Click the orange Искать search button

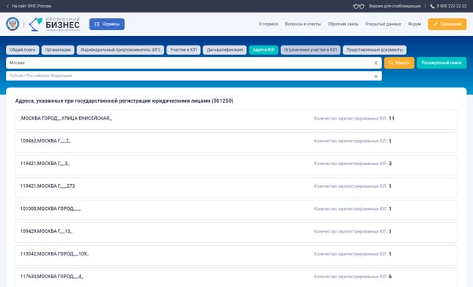tap(399, 63)
